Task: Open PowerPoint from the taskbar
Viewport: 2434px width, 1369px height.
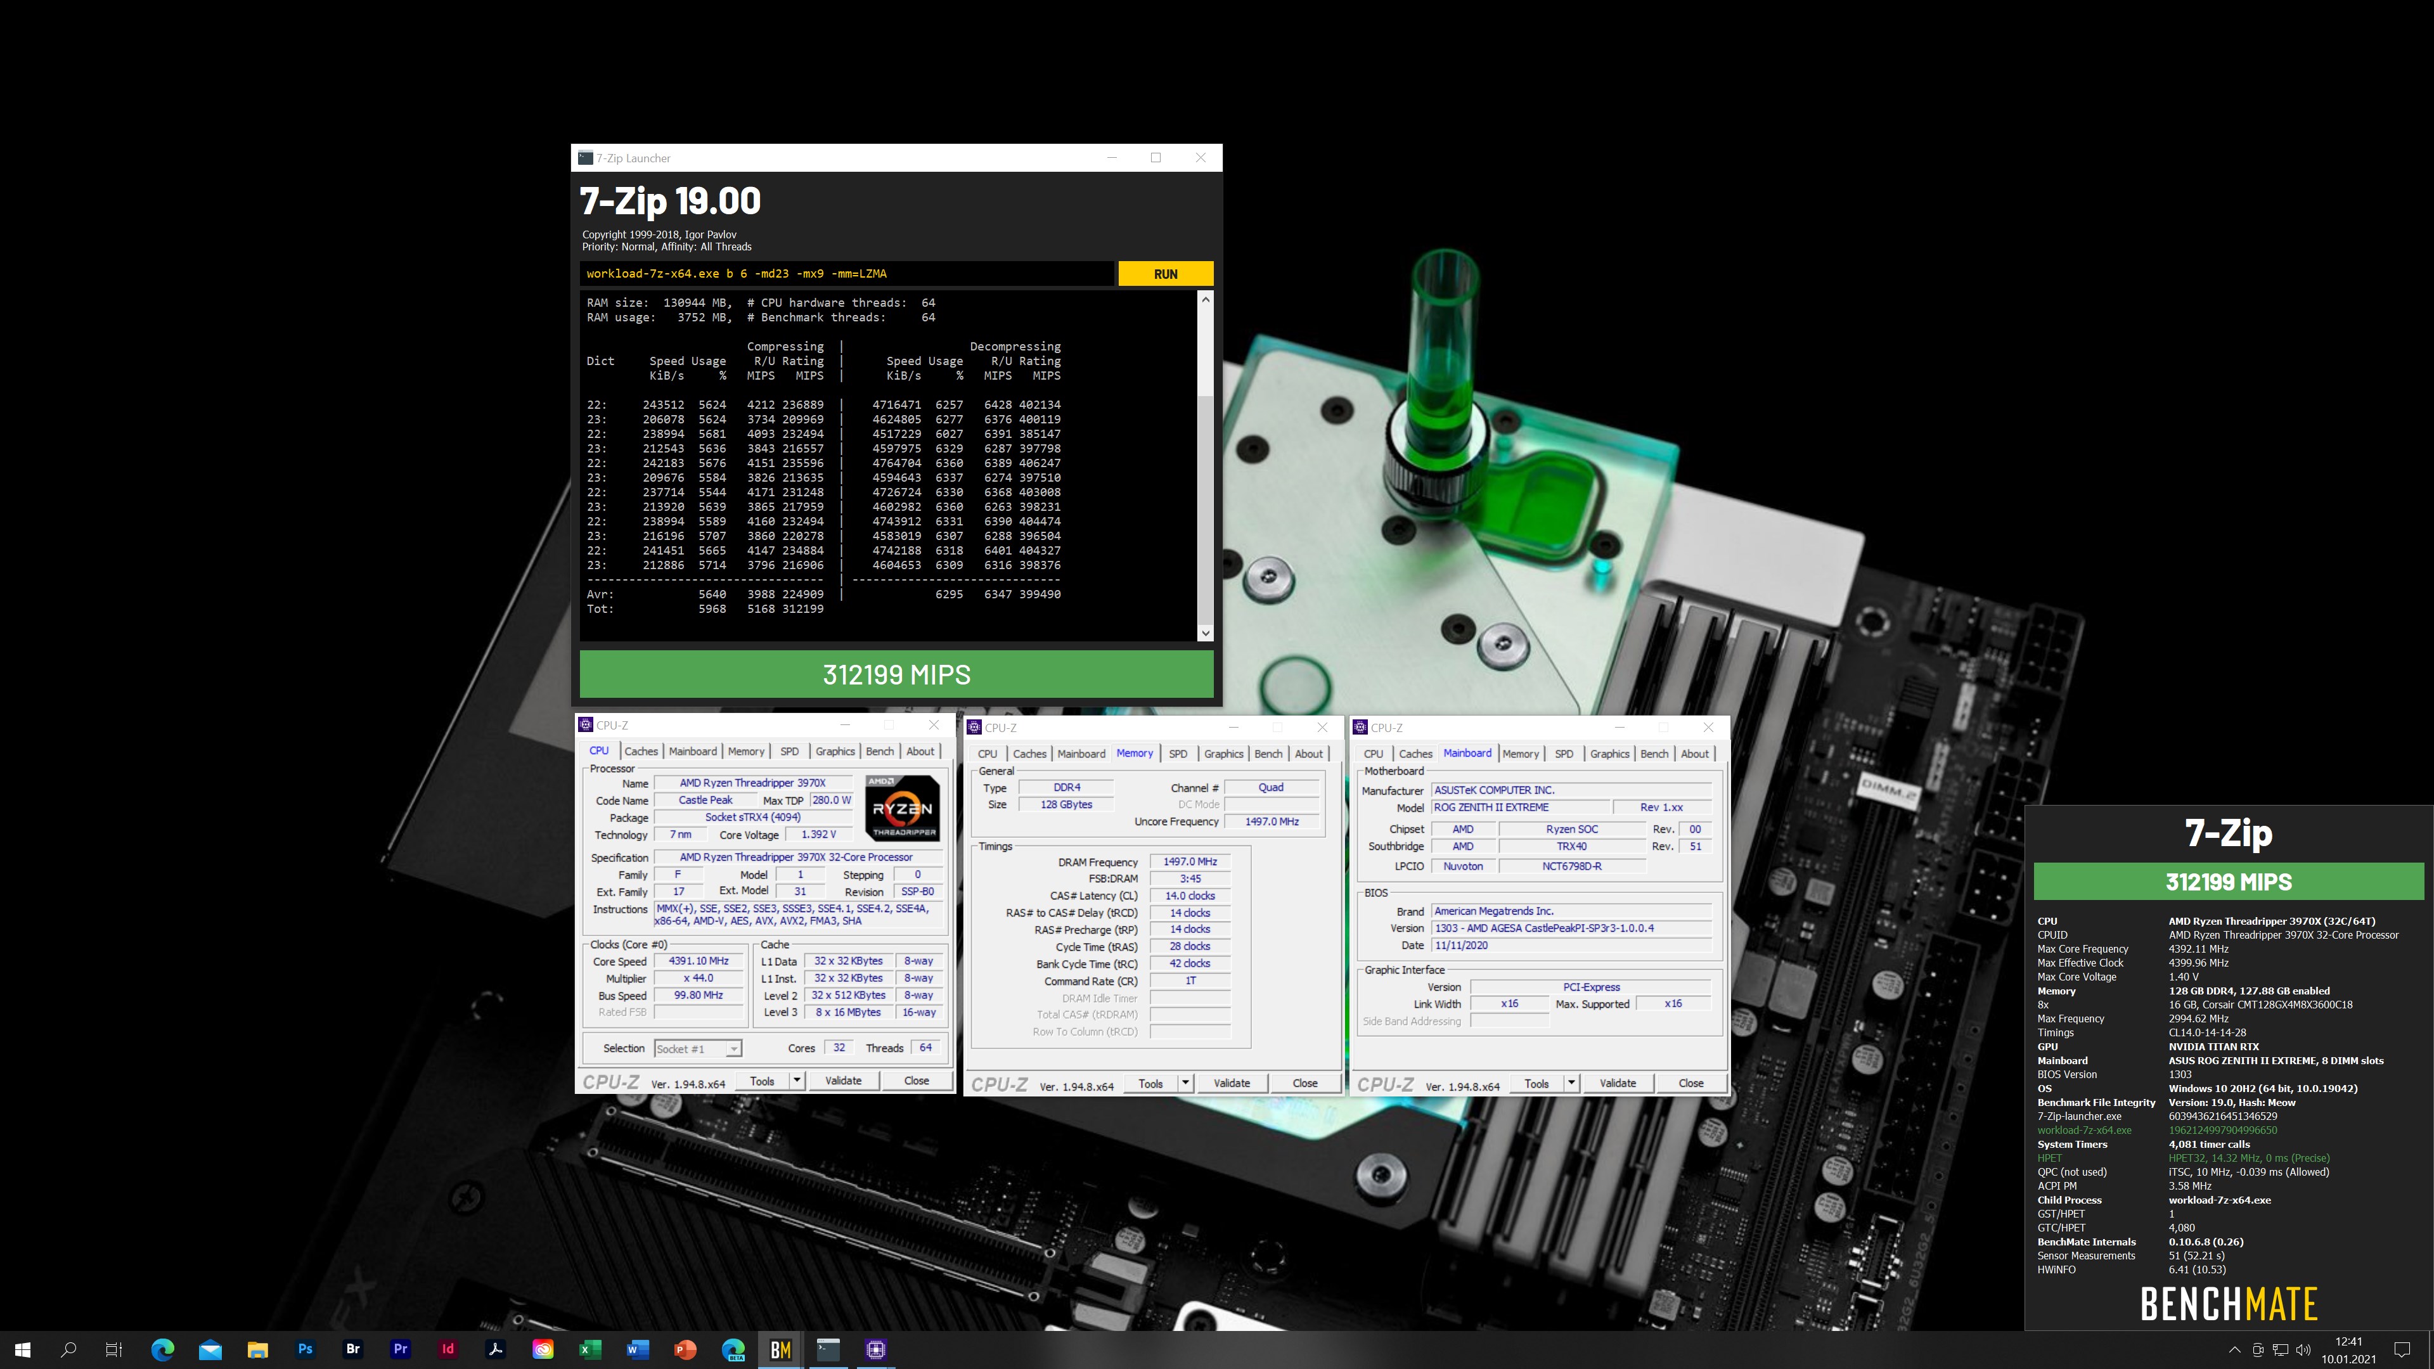Action: [686, 1349]
